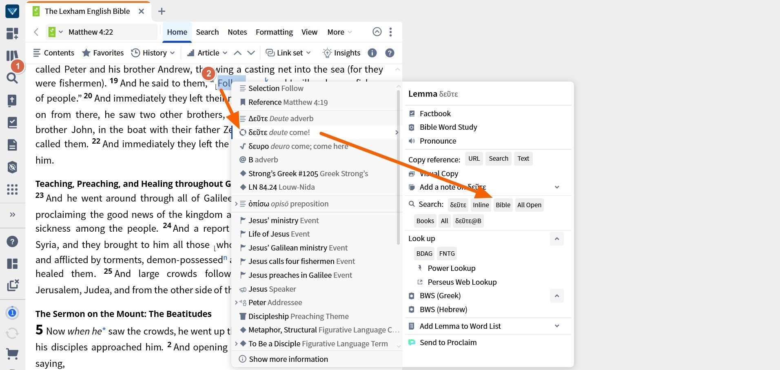Open Perseus Web Lookup
Screen dimensions: 780x370
[x=462, y=282]
